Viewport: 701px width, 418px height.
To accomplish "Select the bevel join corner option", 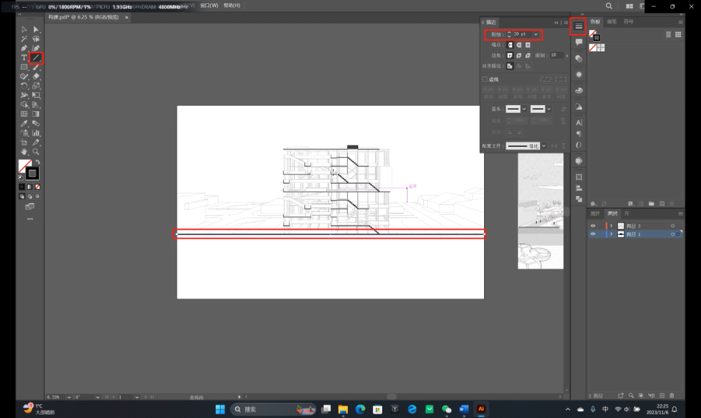I will [x=528, y=55].
